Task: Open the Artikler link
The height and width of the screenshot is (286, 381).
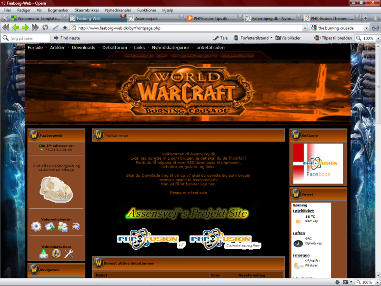Action: (x=57, y=47)
